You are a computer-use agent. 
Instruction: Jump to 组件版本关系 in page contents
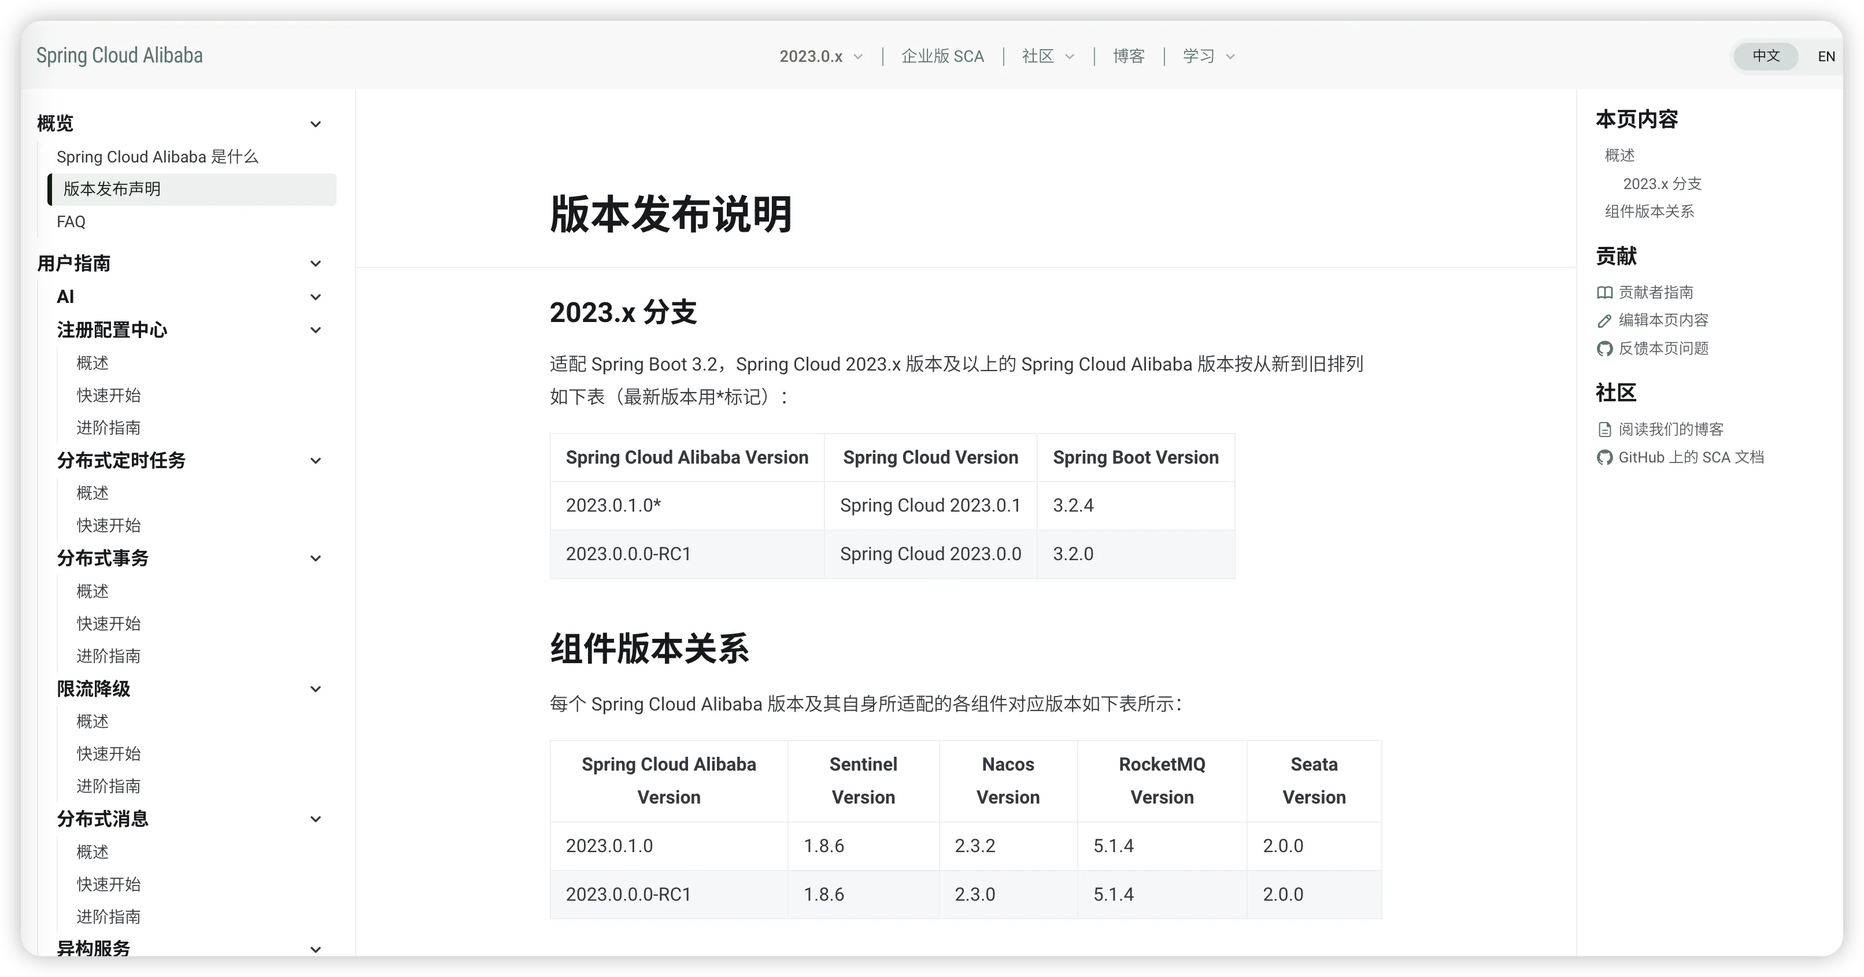point(1649,212)
